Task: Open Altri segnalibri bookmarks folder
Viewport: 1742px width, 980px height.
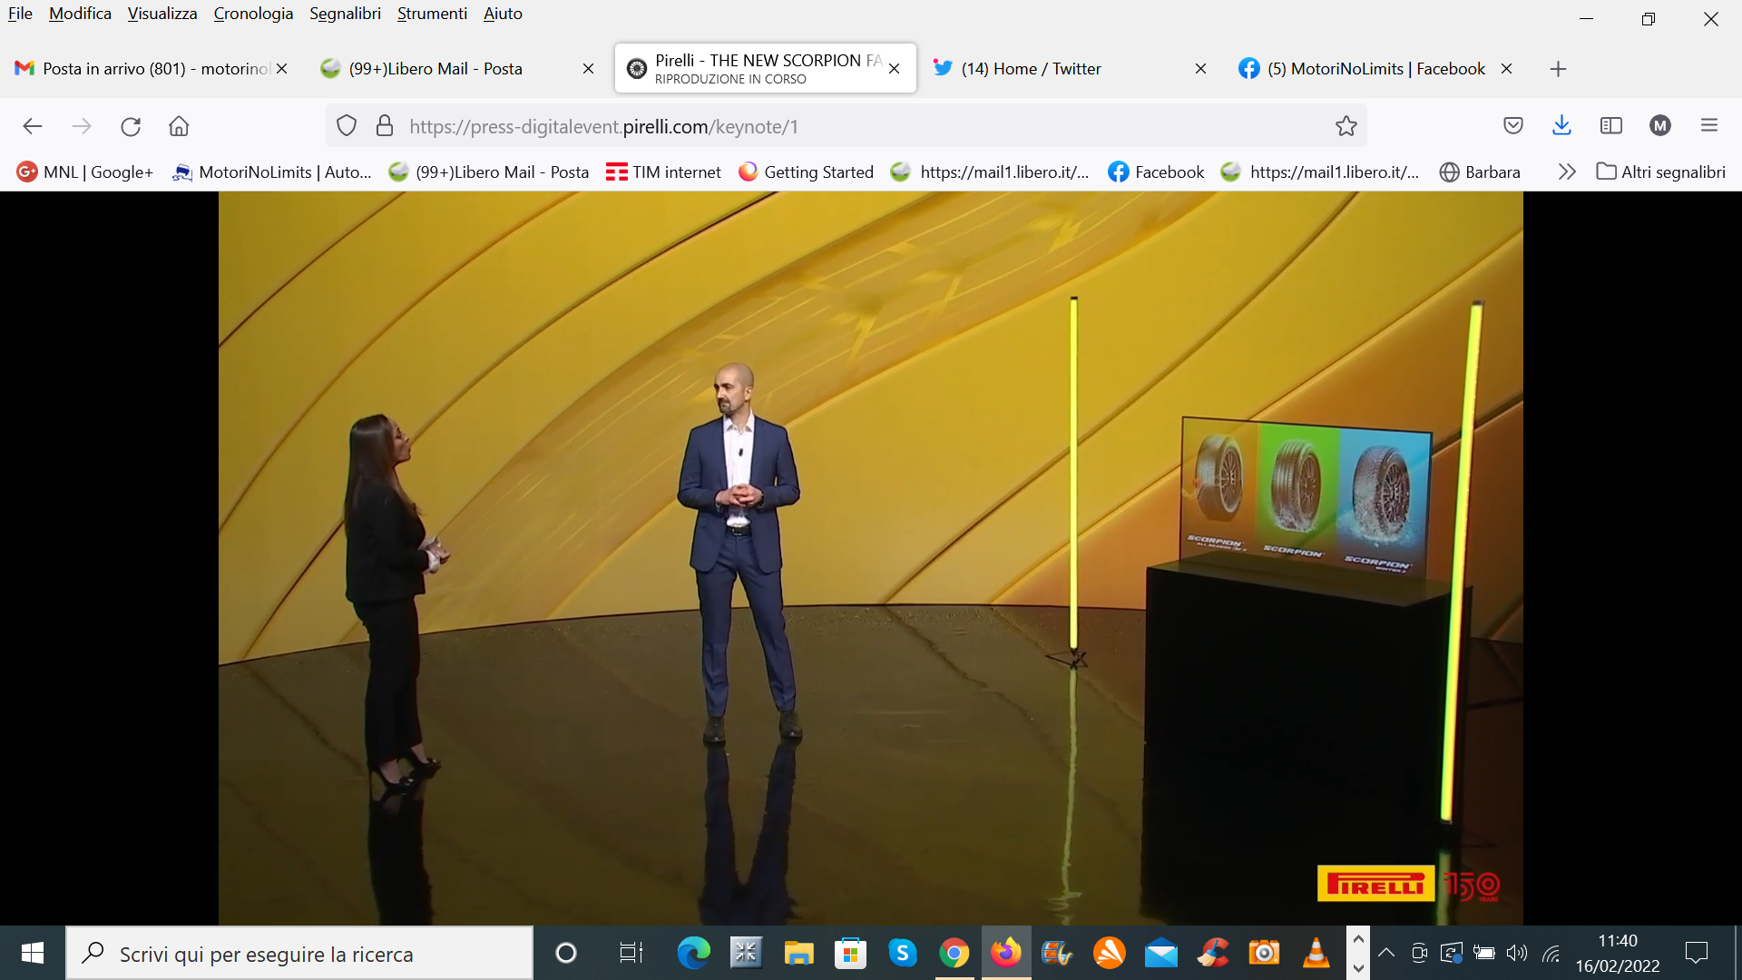Action: tap(1661, 171)
